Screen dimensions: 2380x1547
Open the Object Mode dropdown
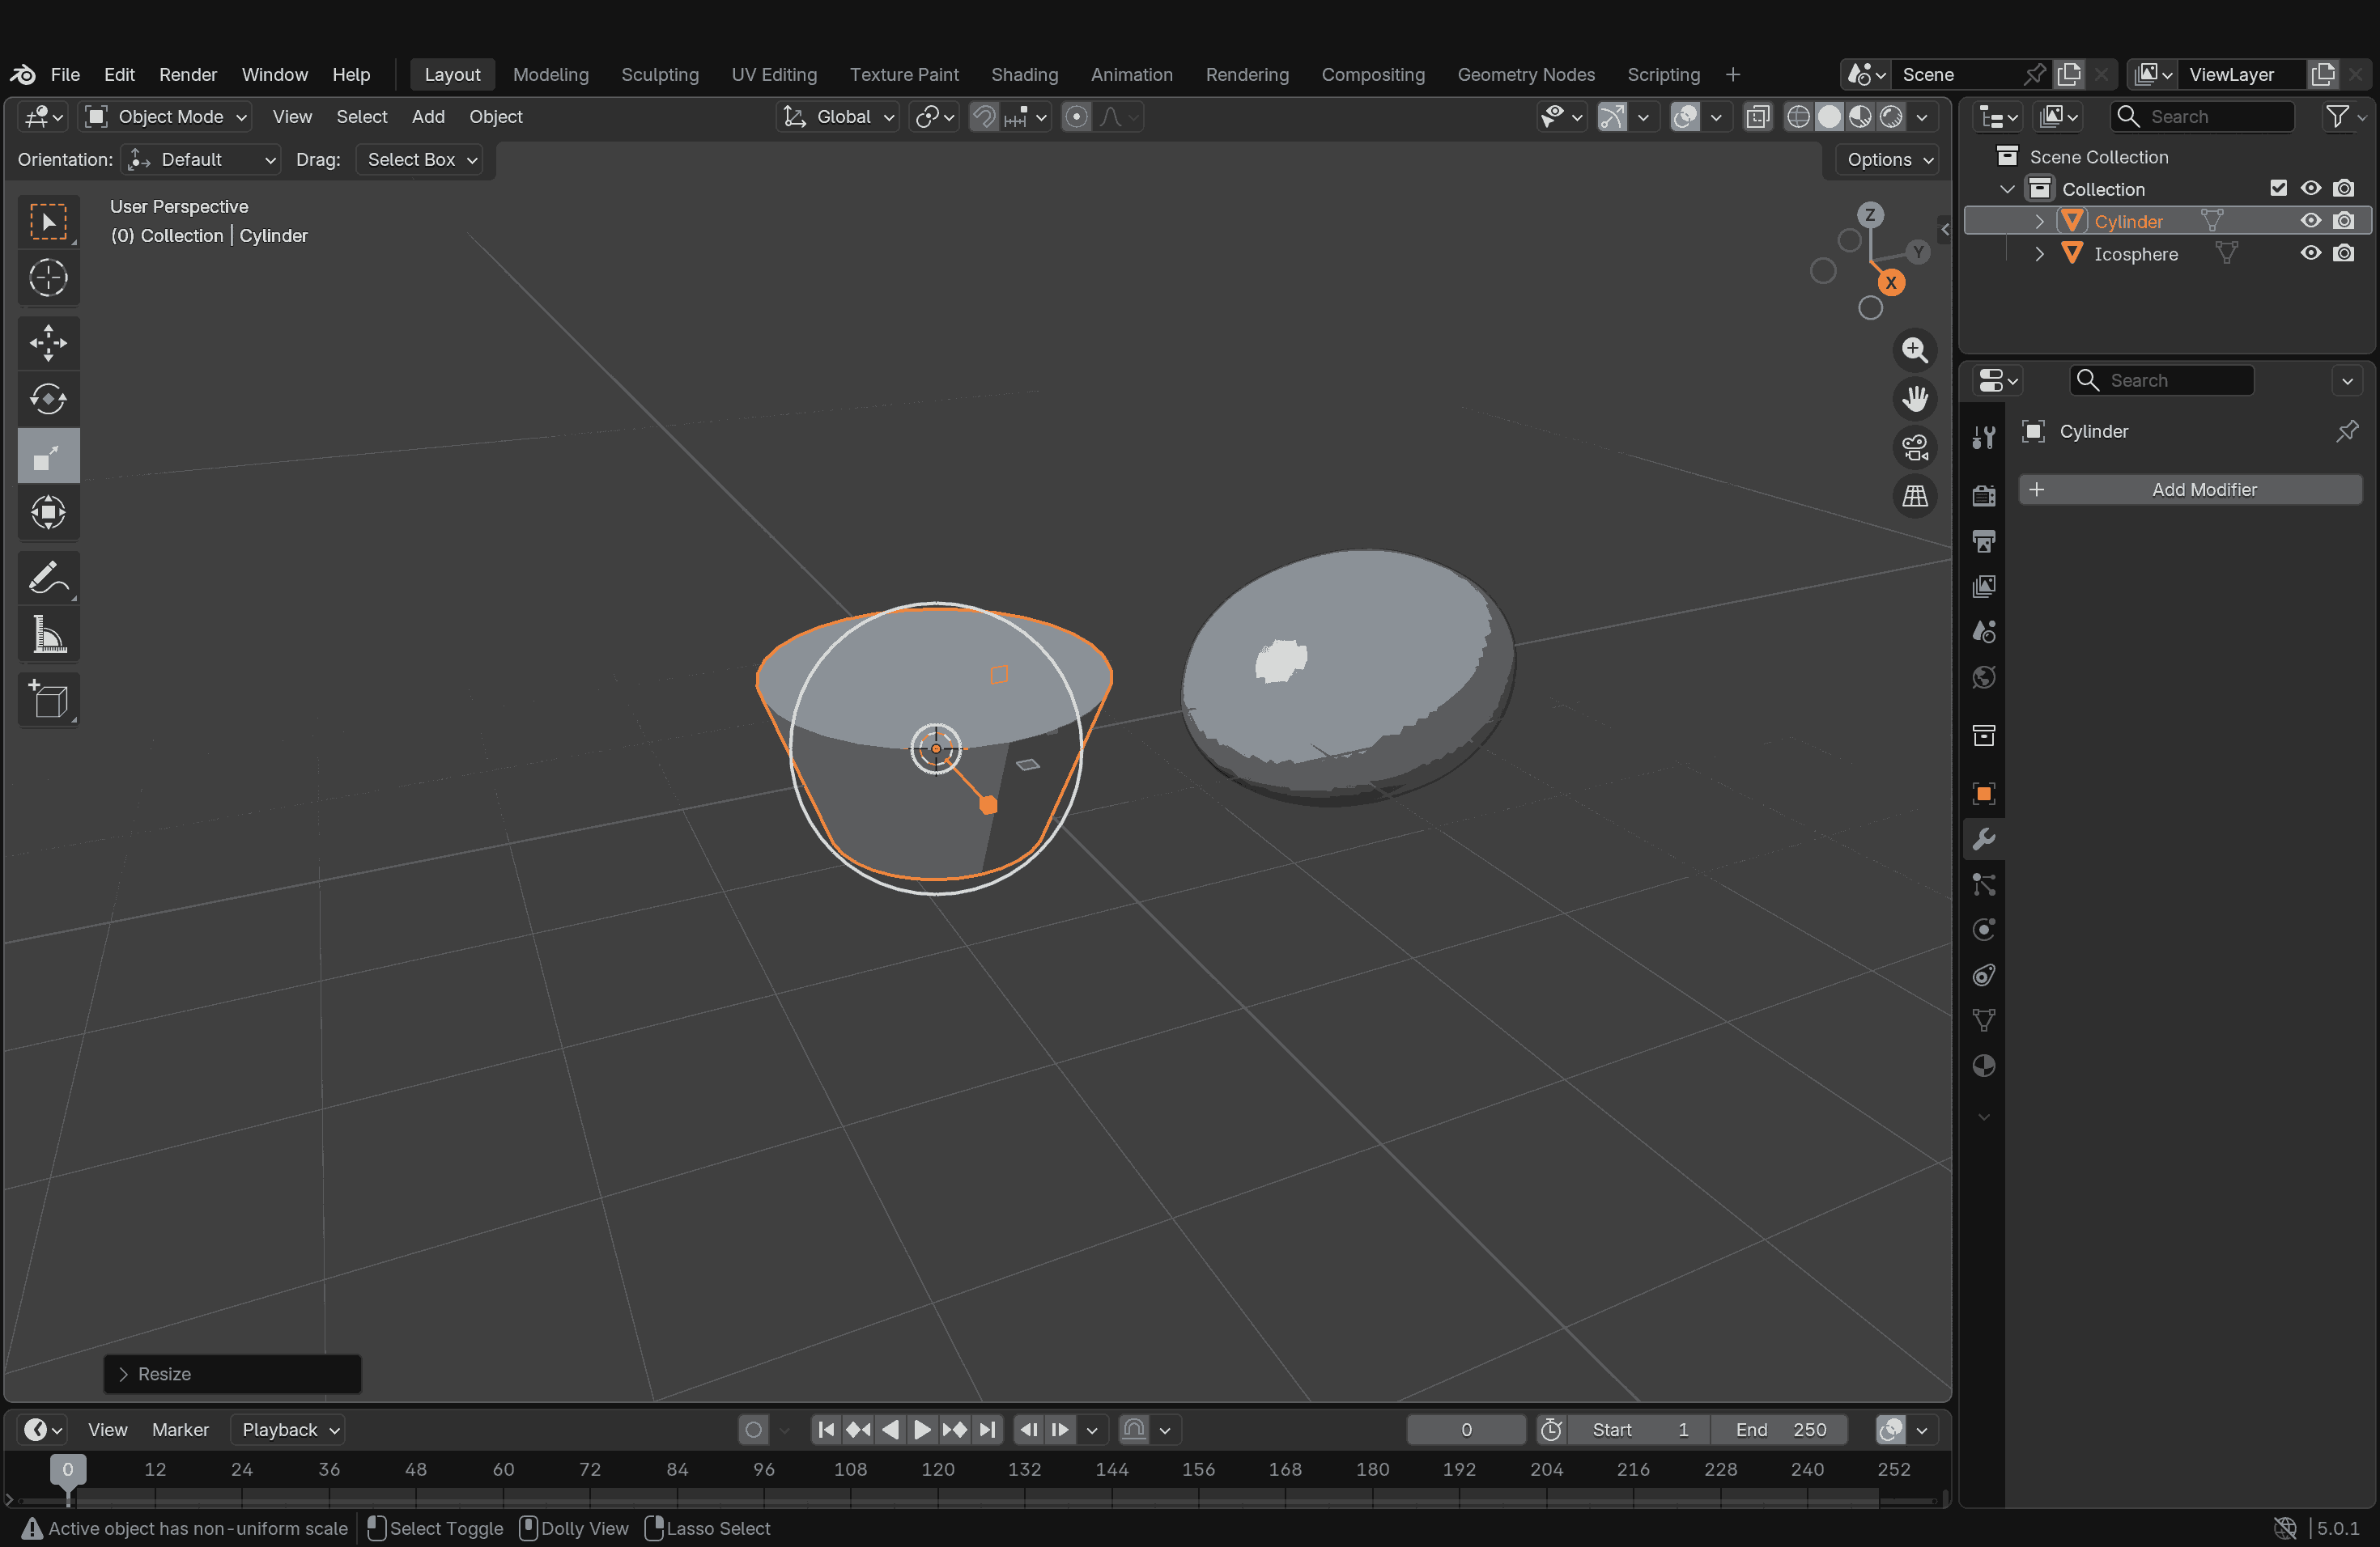click(x=166, y=117)
